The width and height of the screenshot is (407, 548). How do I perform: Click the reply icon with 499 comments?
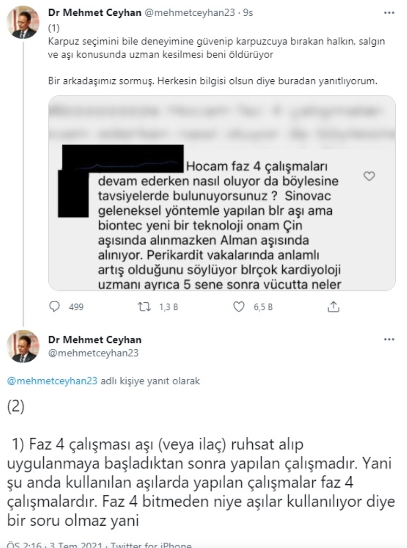click(55, 307)
